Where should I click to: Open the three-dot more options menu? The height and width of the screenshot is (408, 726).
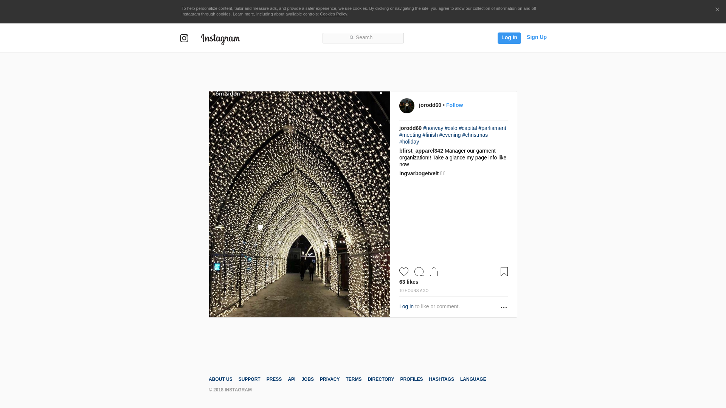(x=504, y=307)
